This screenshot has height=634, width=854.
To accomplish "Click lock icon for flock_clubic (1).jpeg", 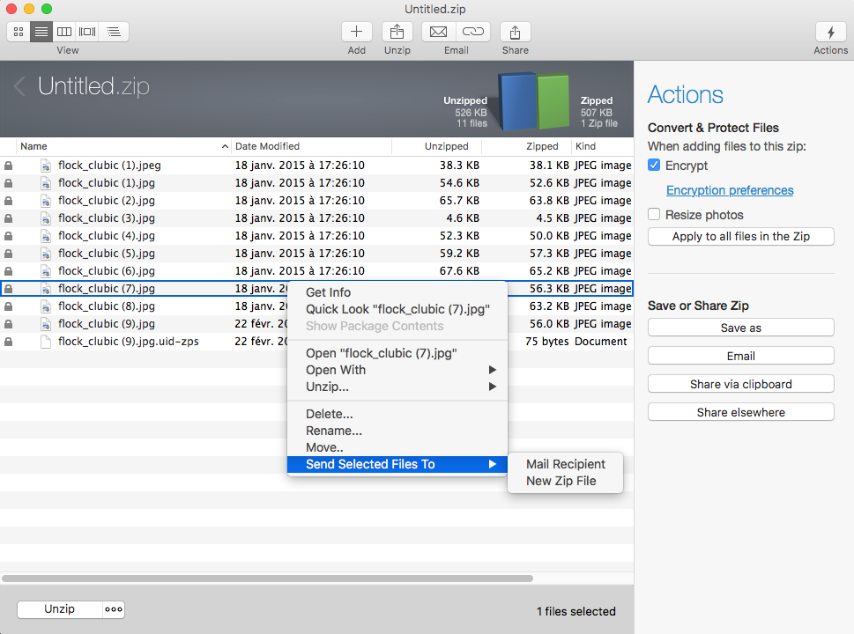I will pos(9,166).
